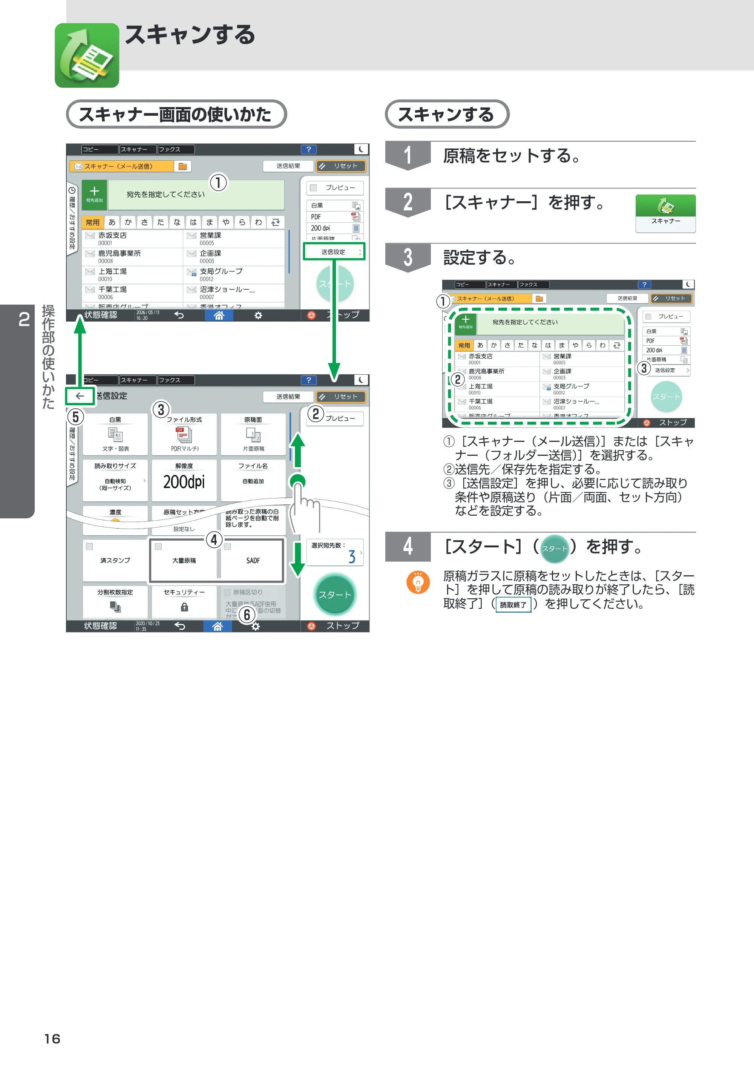Tap the 読取終了 button in step 4
Image resolution: width=754 pixels, height=1065 pixels.
(513, 604)
